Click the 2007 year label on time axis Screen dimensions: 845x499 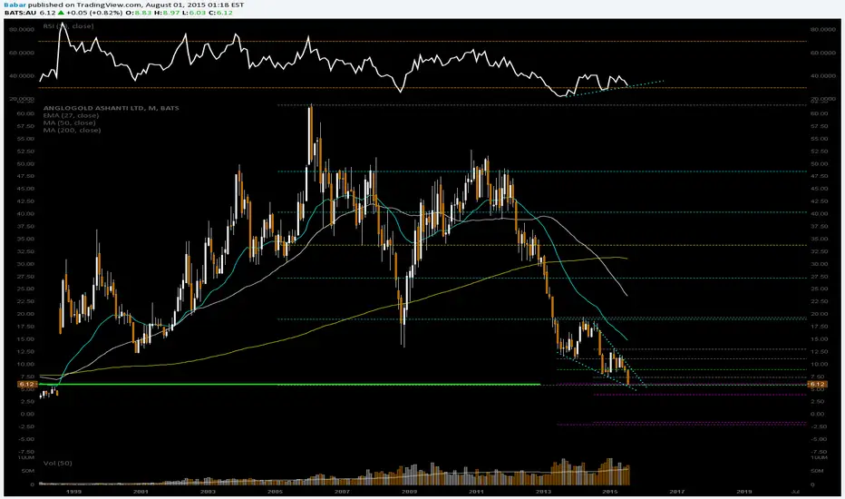coord(342,492)
